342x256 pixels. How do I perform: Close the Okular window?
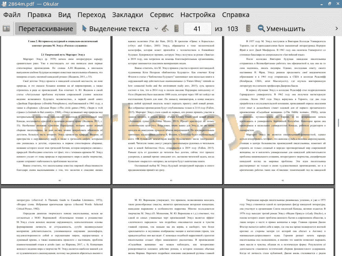point(338,4)
